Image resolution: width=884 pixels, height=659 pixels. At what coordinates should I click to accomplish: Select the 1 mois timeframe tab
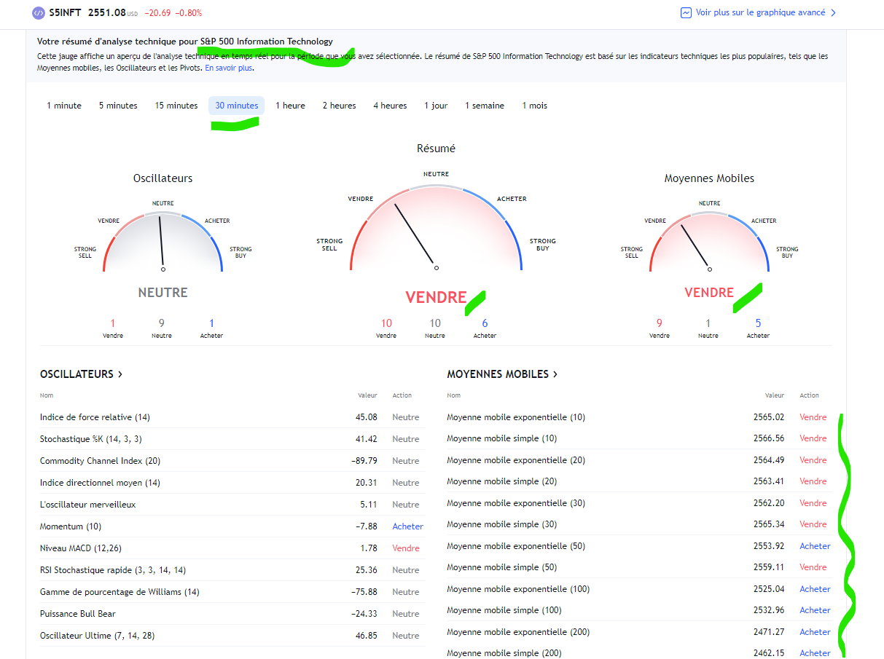534,106
